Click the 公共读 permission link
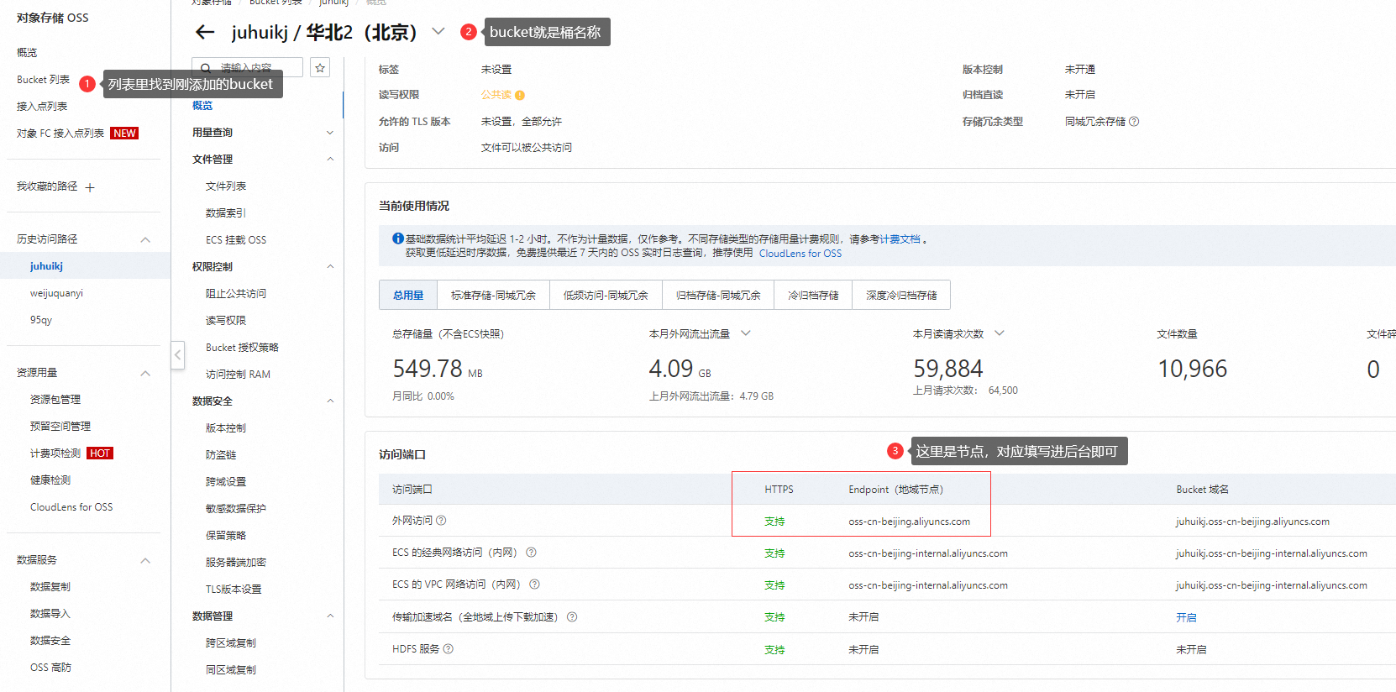1396x692 pixels. (496, 95)
